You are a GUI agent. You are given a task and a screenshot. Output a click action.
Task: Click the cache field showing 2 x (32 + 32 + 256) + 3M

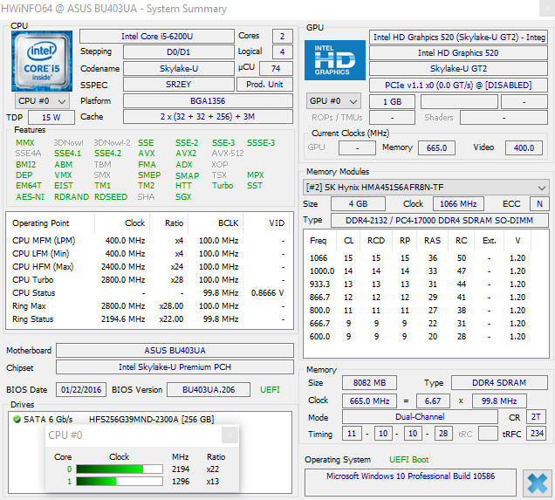click(x=208, y=117)
